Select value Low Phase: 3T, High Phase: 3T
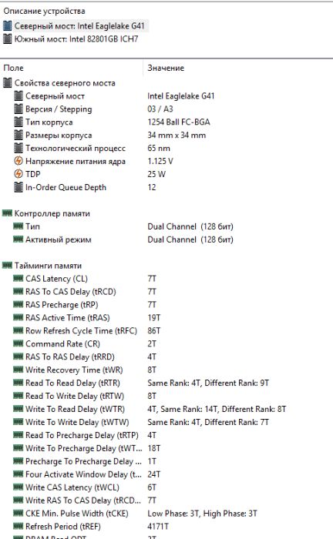 (x=202, y=514)
